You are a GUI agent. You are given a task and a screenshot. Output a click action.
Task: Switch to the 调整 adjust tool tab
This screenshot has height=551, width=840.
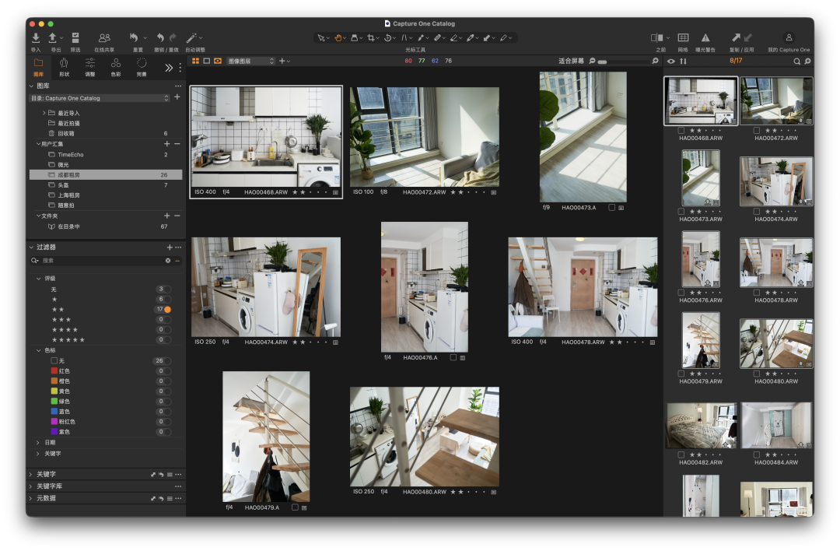[x=90, y=67]
